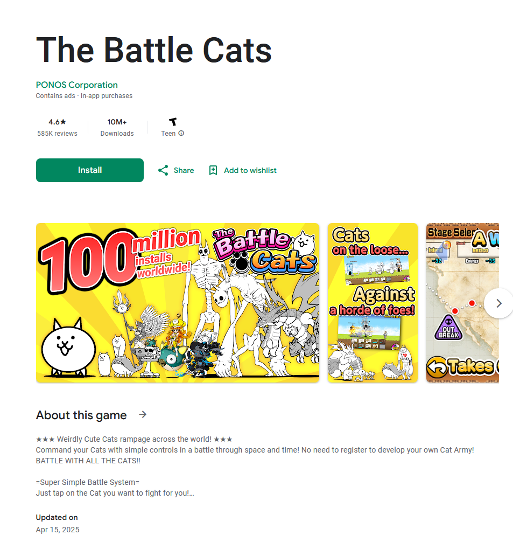This screenshot has width=513, height=542.
Task: Open the 100 million installs screenshot
Action: coord(178,303)
